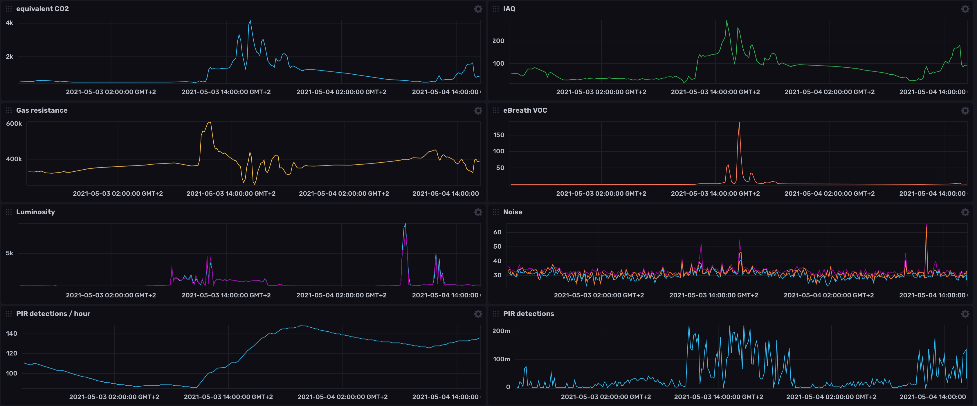
Task: Click 150 axis label in eBreath VOC panel
Action: 499,135
